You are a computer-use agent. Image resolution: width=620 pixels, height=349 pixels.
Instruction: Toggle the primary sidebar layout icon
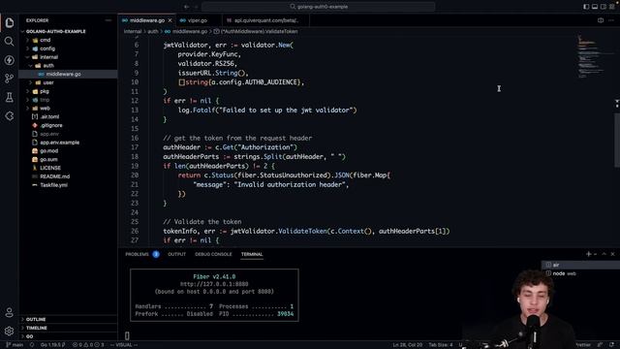pos(586,7)
